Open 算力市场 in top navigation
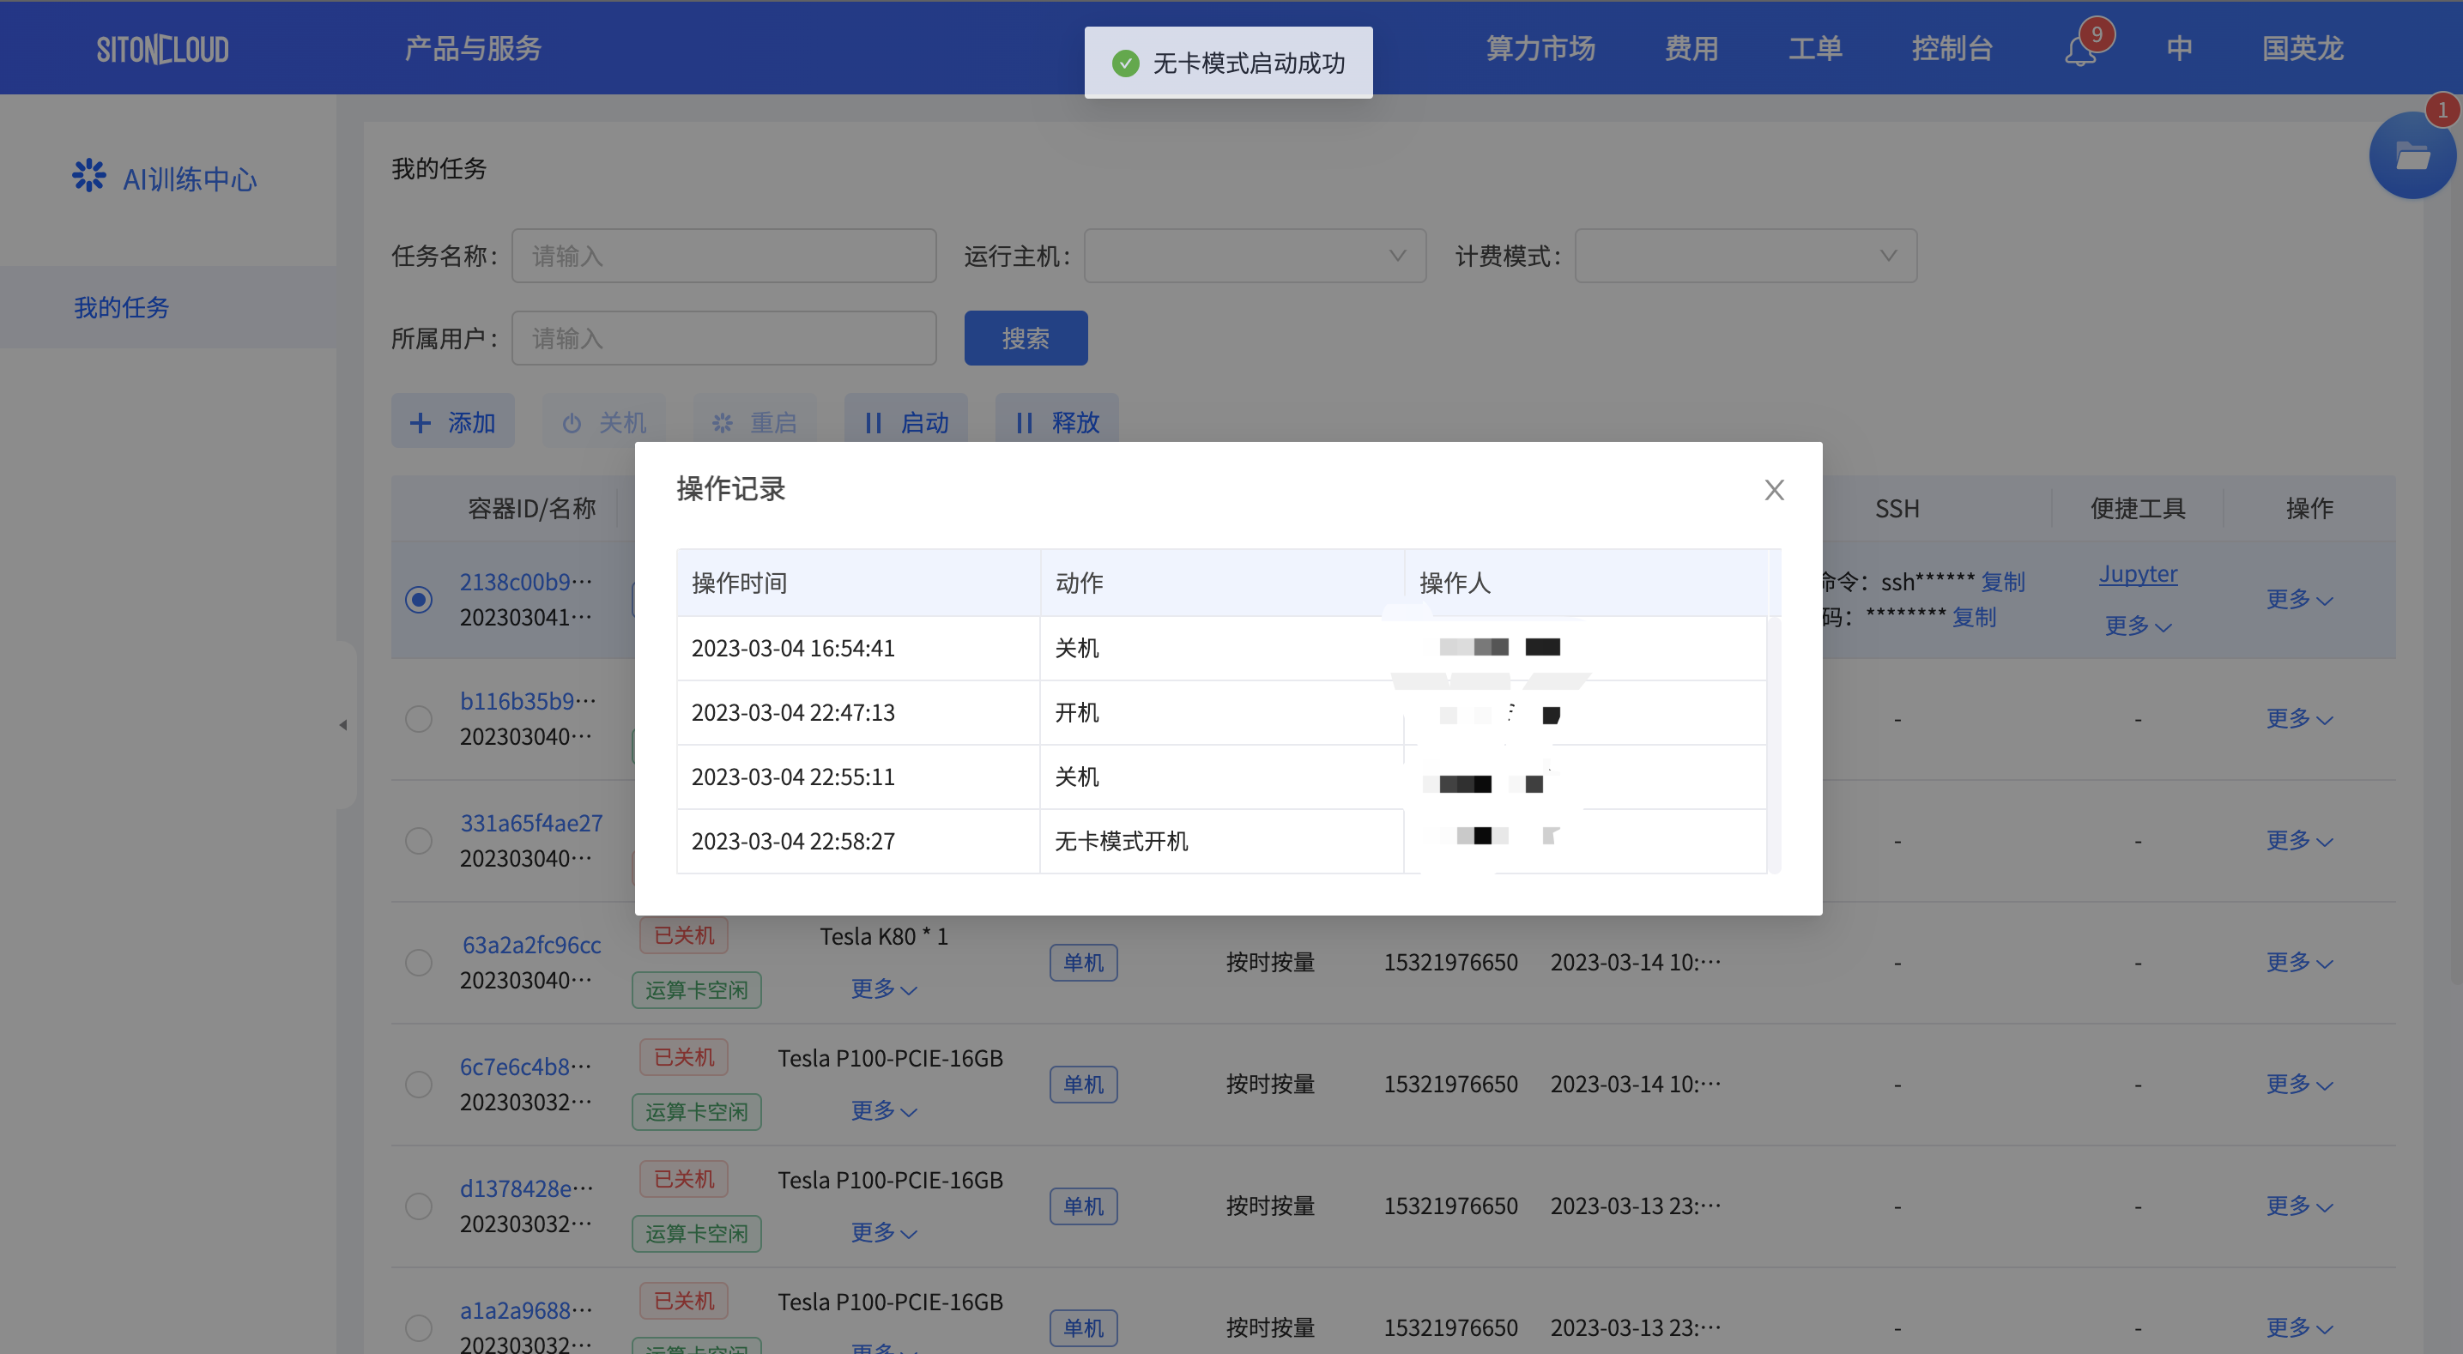 point(1540,48)
